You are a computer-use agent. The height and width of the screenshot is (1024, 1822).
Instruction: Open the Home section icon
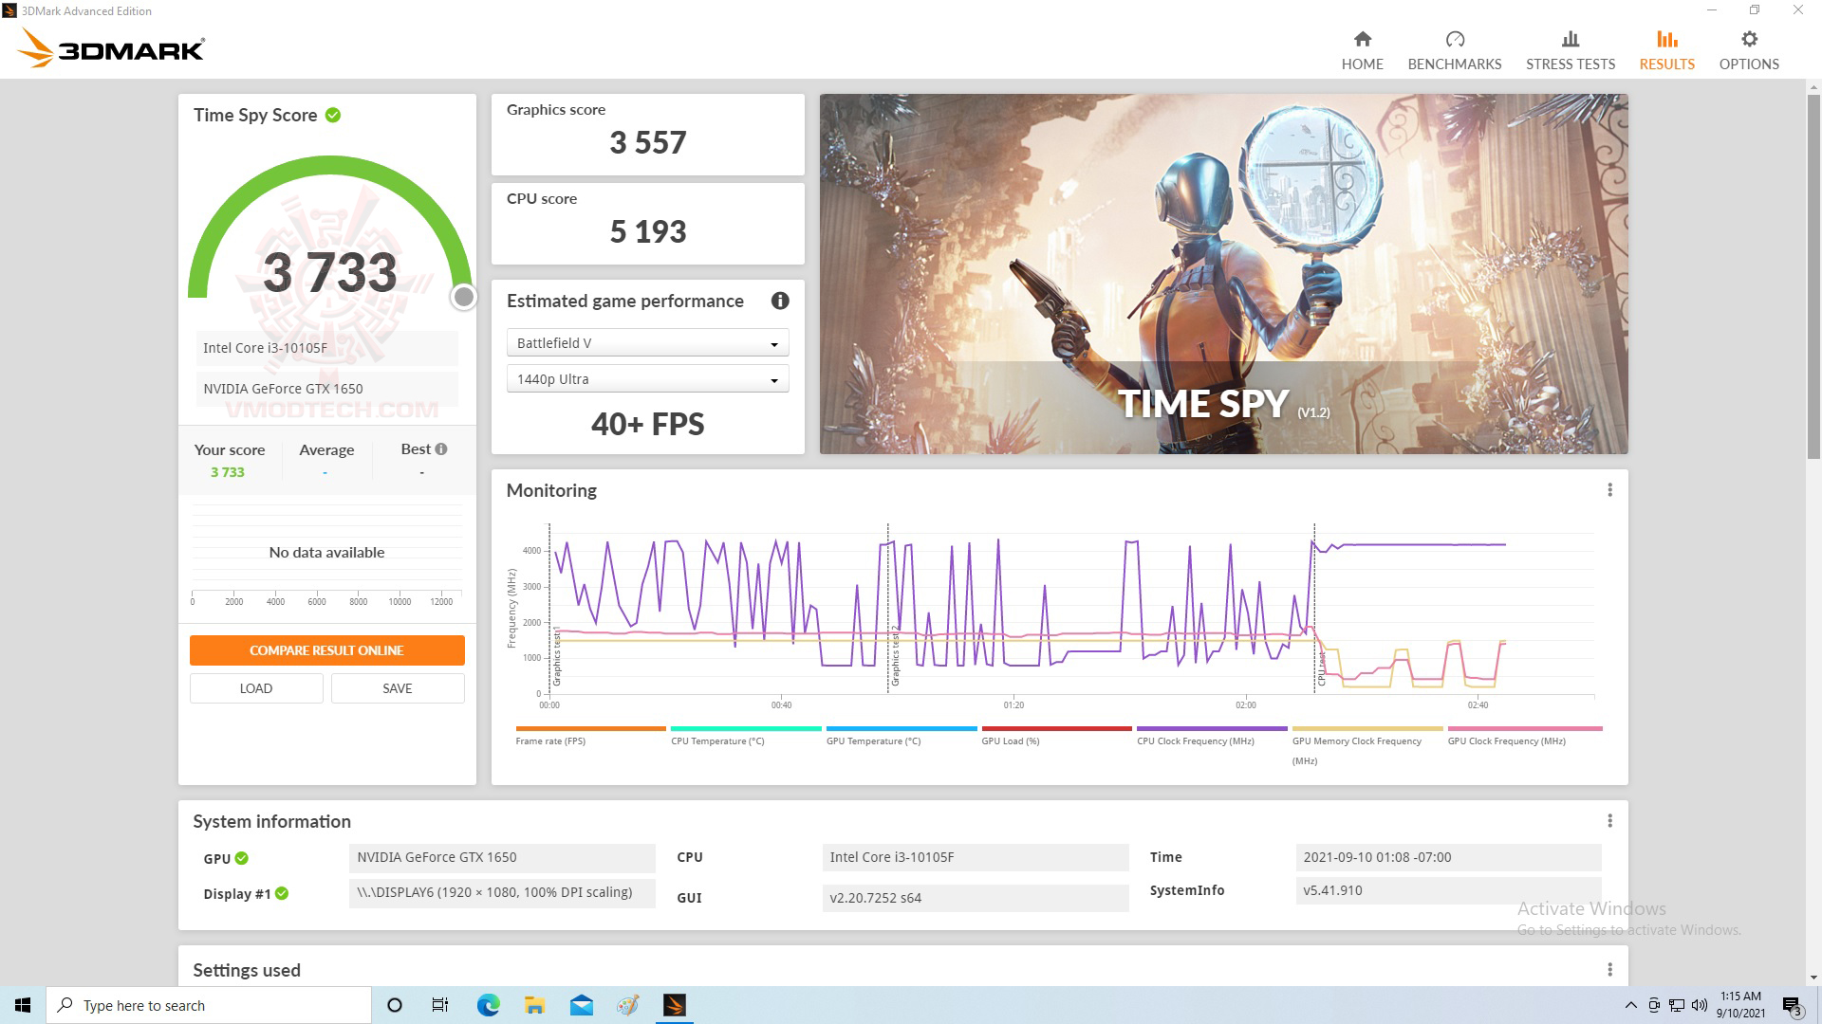click(x=1362, y=40)
